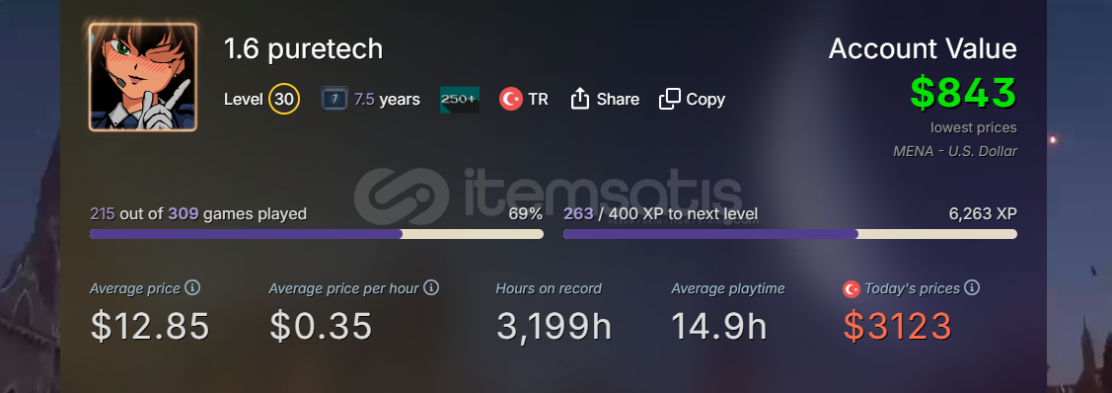Click the games played progress bar
Image resolution: width=1112 pixels, height=393 pixels.
[x=317, y=234]
